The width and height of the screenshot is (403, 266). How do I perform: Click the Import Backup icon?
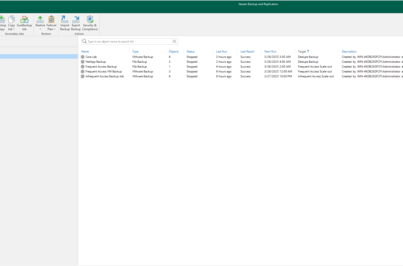(65, 23)
